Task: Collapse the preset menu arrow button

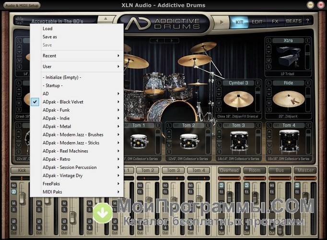Action: point(105,19)
